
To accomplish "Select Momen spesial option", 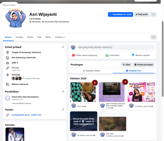I will (140, 55).
